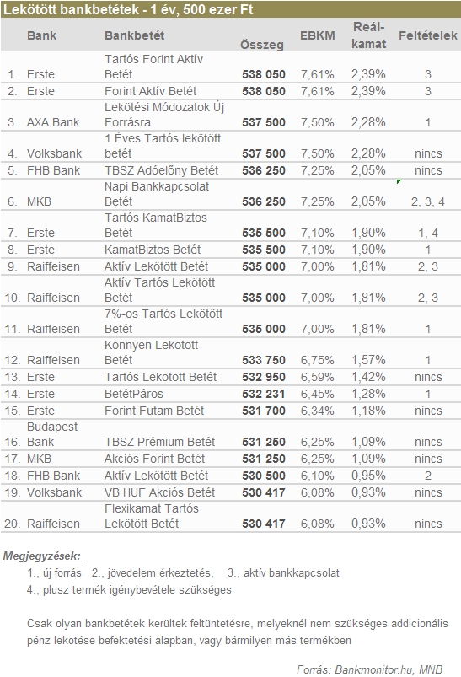Screen dimensions: 461x677
Task: Click the TBSZ Adóelőny Betét cell
Action: [x=162, y=170]
